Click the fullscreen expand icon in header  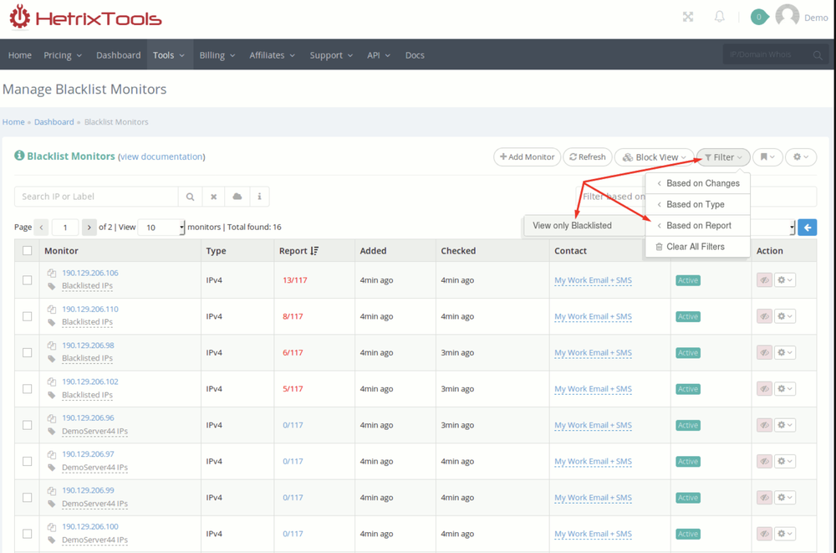coord(688,17)
